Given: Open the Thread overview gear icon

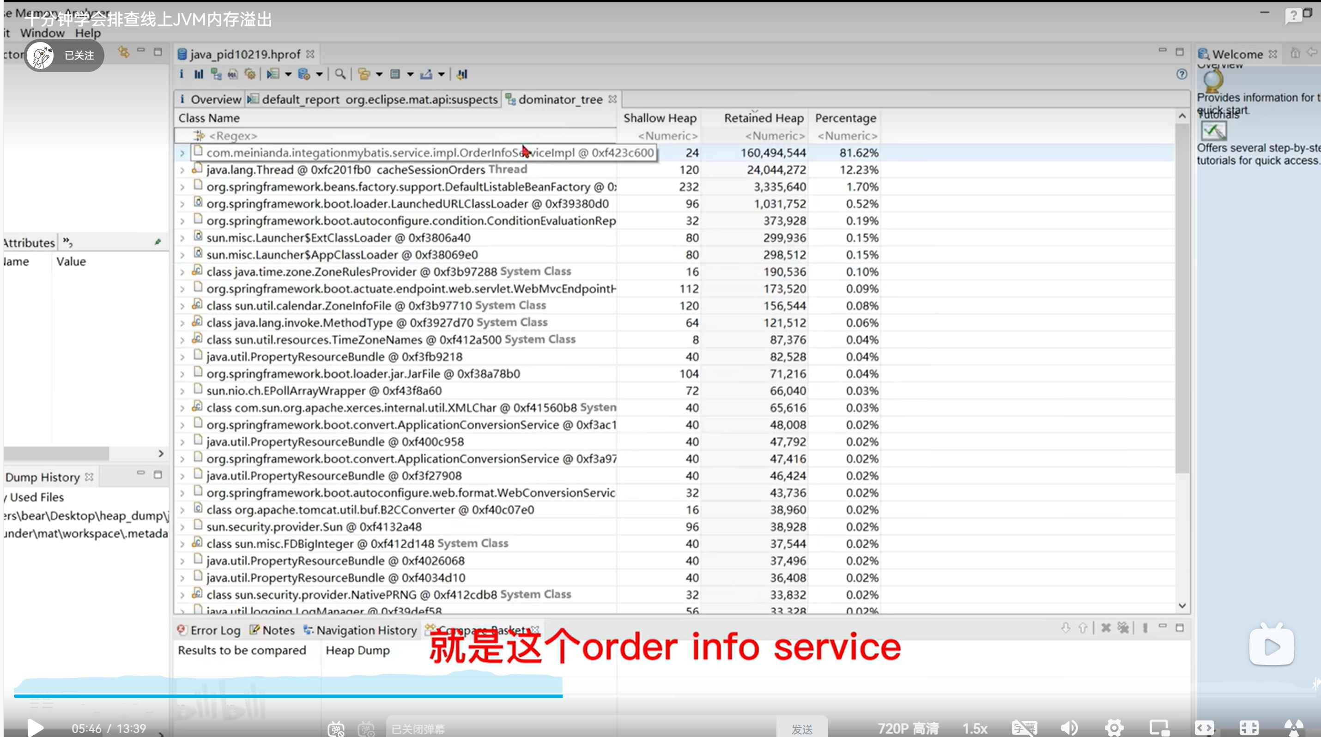Looking at the screenshot, I should click(x=250, y=74).
